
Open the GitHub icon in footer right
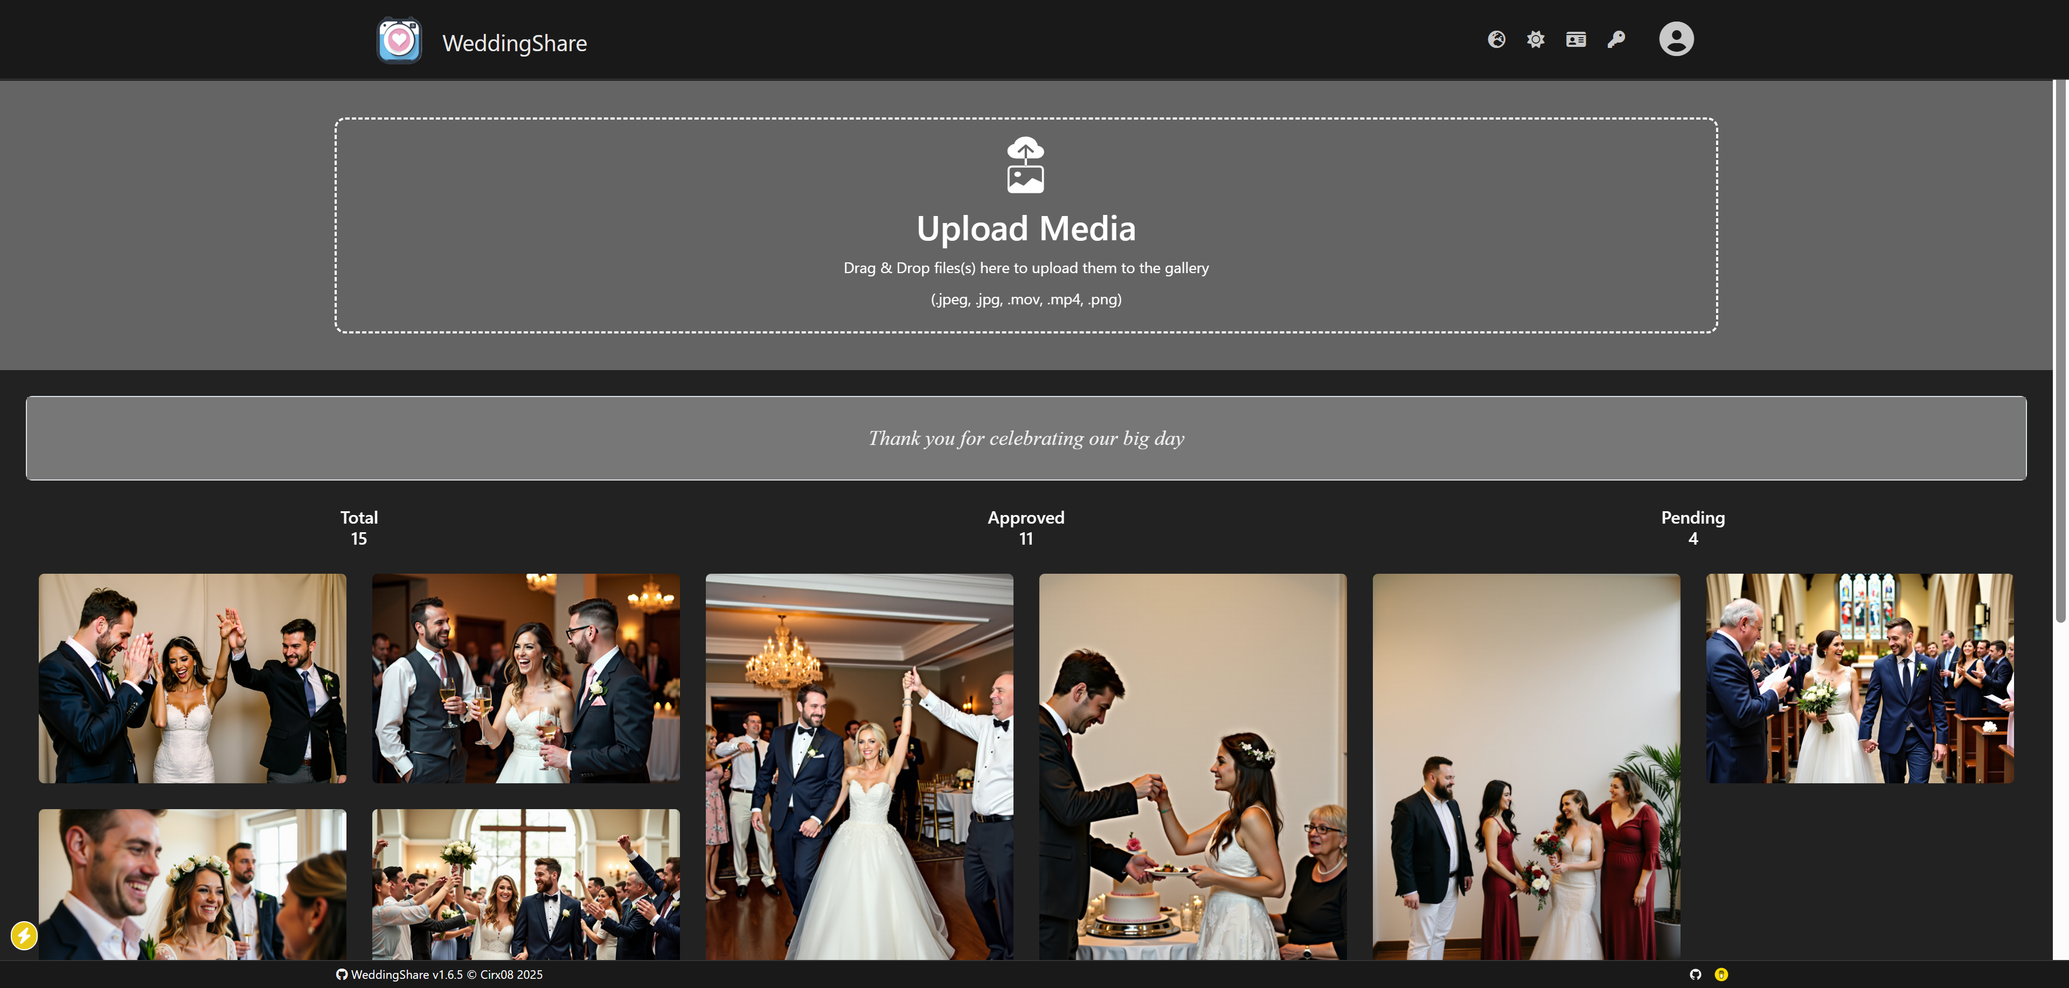1695,975
